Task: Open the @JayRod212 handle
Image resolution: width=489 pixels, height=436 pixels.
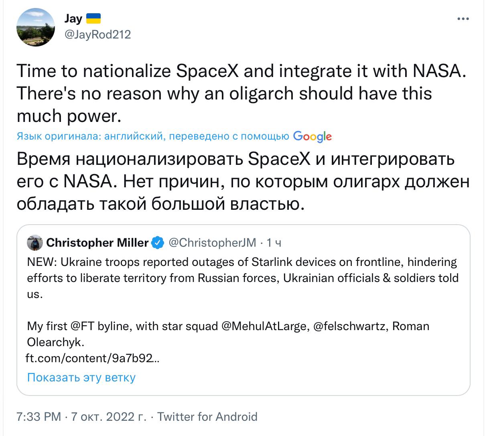Action: click(97, 34)
